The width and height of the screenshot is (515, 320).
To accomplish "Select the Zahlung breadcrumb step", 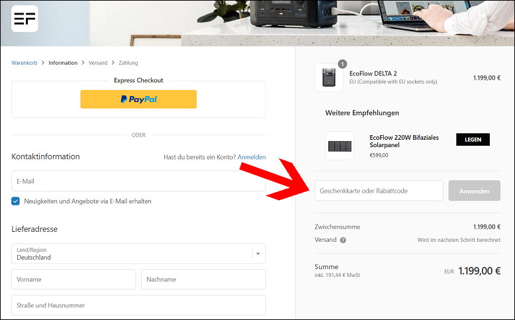I will [128, 63].
